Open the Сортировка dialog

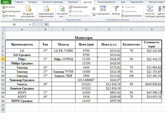pyautogui.click(x=103, y=10)
